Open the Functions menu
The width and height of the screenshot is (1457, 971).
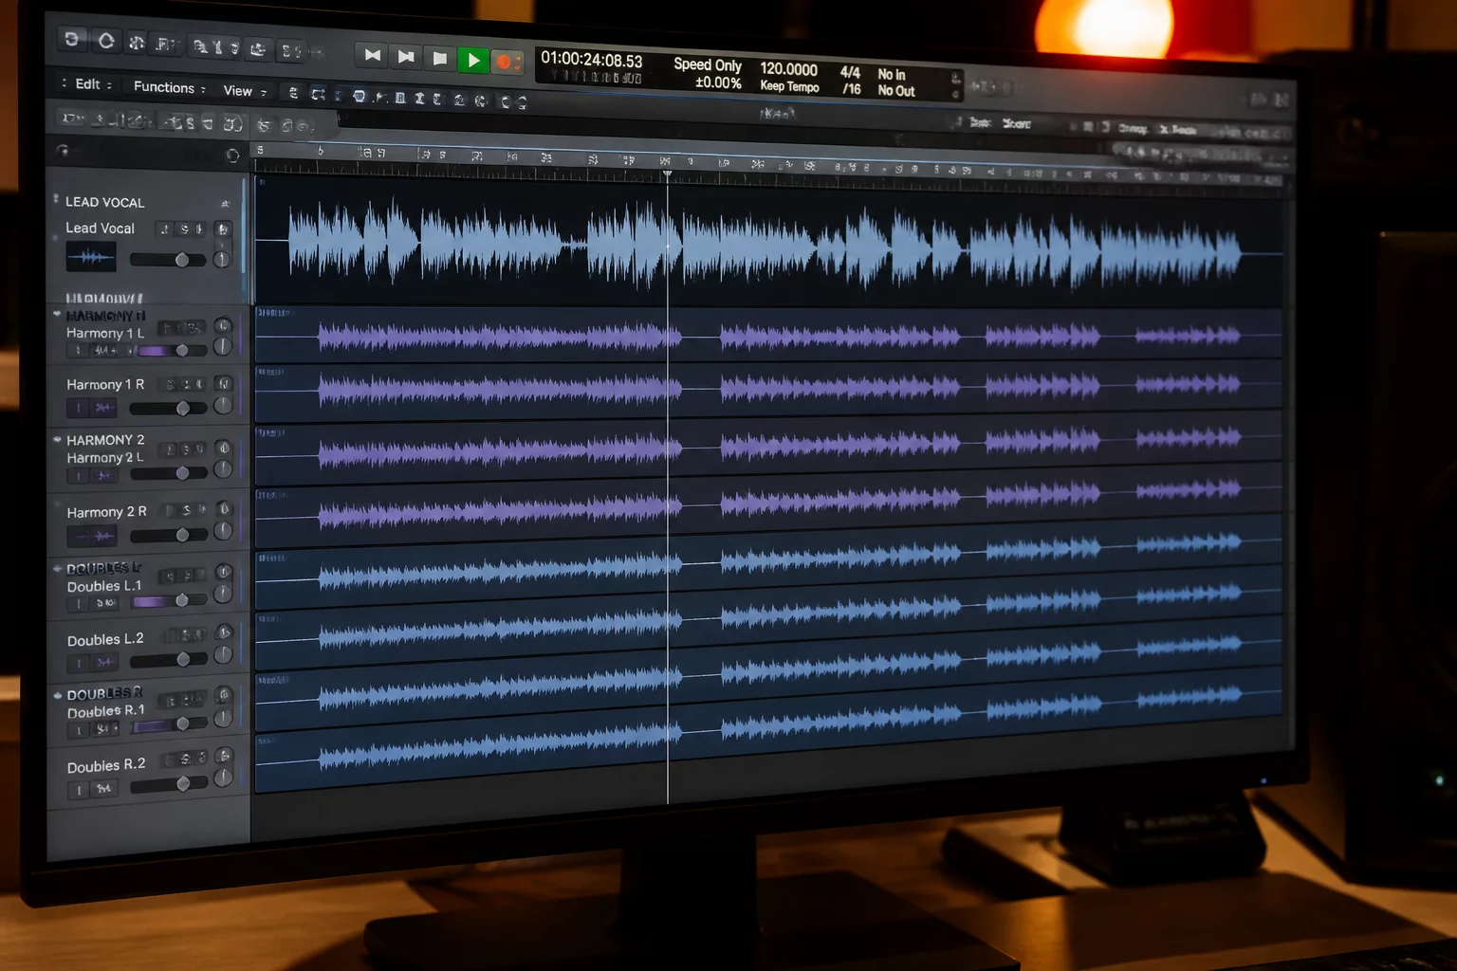tap(169, 87)
